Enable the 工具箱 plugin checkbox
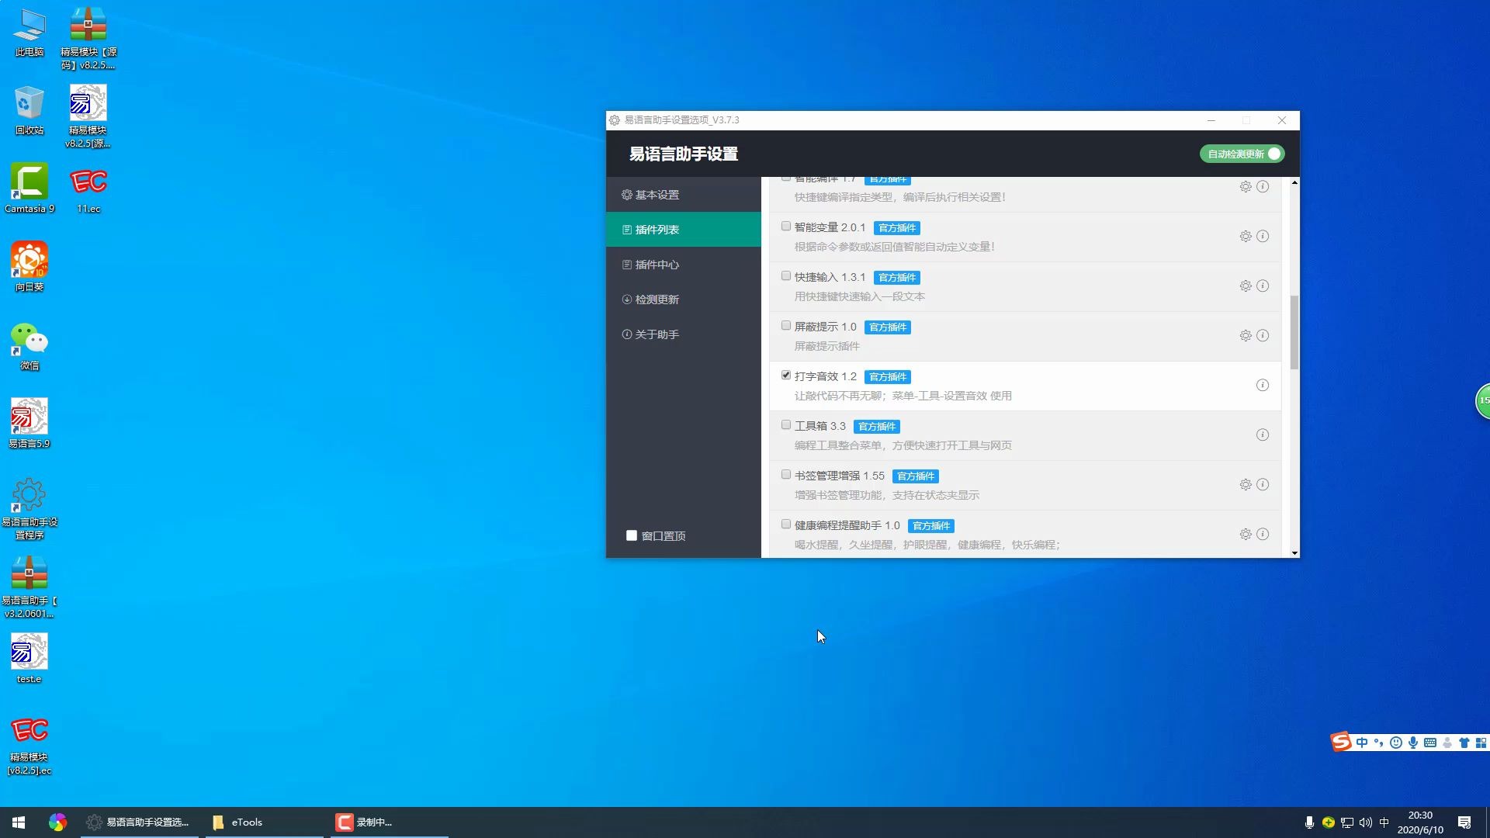The image size is (1490, 838). (x=786, y=425)
